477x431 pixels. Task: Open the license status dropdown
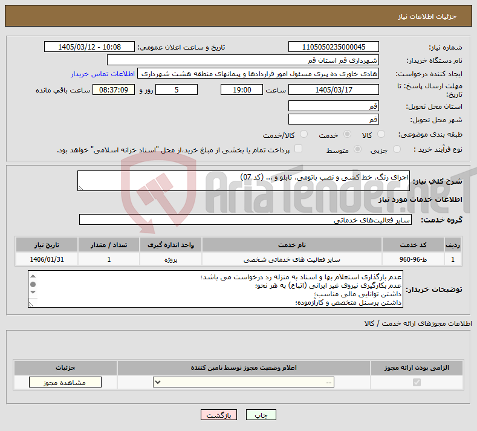pos(244,382)
